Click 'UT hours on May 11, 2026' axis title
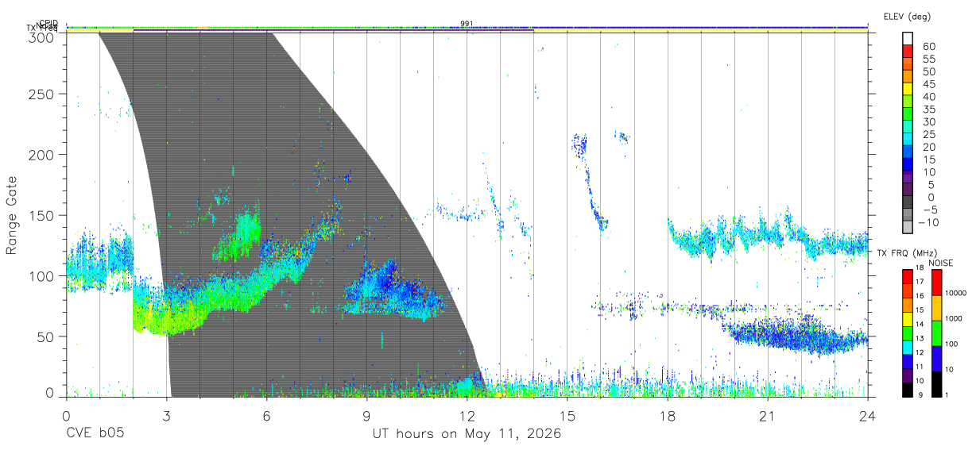976x450 pixels. click(467, 434)
